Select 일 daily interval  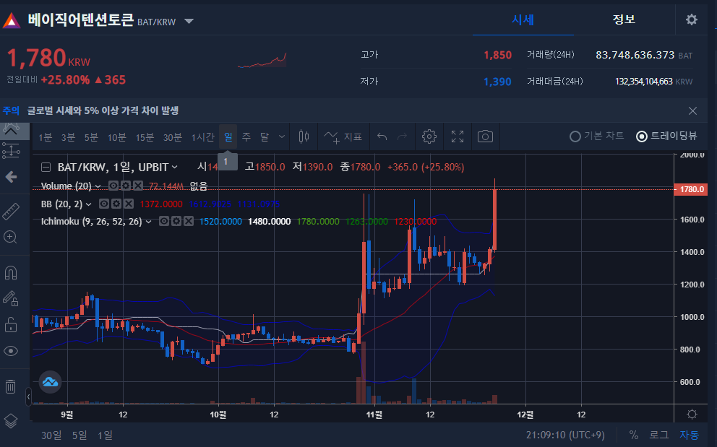(x=228, y=136)
